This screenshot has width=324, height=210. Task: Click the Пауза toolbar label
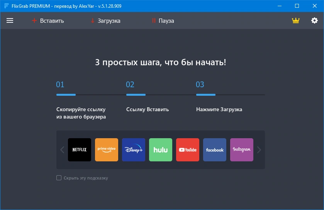tap(166, 21)
